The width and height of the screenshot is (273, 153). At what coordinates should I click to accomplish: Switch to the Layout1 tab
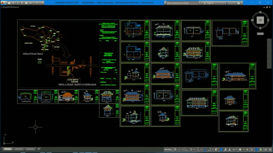[x=18, y=149]
